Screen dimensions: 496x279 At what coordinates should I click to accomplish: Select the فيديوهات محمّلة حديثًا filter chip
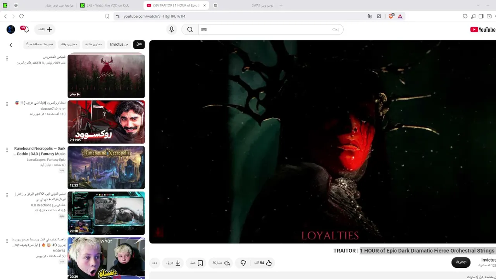[x=40, y=44]
